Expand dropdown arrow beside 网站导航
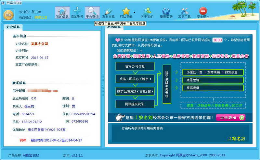This screenshot has width=260, height=160. [x=135, y=13]
